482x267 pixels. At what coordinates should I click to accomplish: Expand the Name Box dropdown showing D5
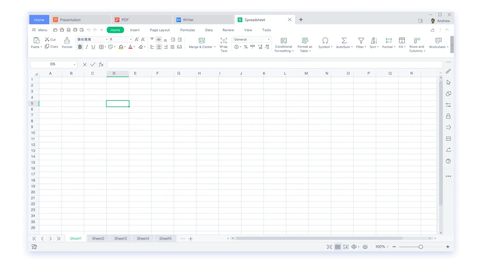coord(74,65)
